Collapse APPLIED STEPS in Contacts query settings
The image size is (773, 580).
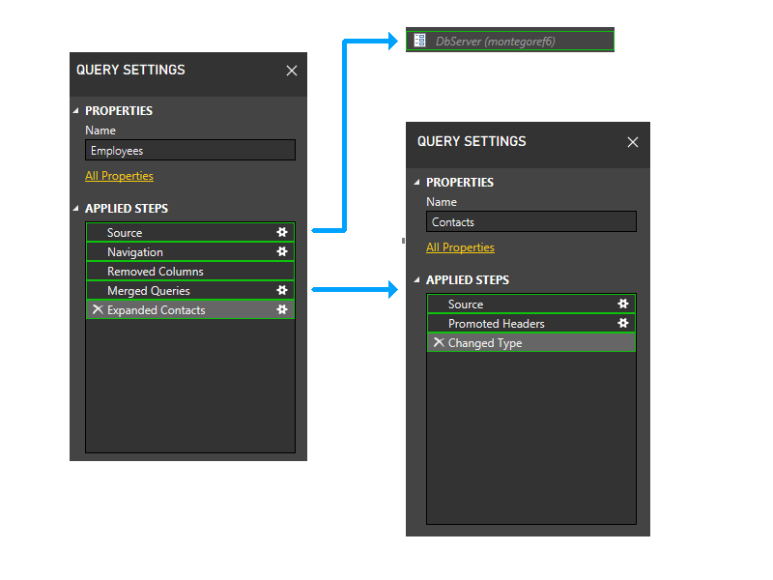click(417, 279)
